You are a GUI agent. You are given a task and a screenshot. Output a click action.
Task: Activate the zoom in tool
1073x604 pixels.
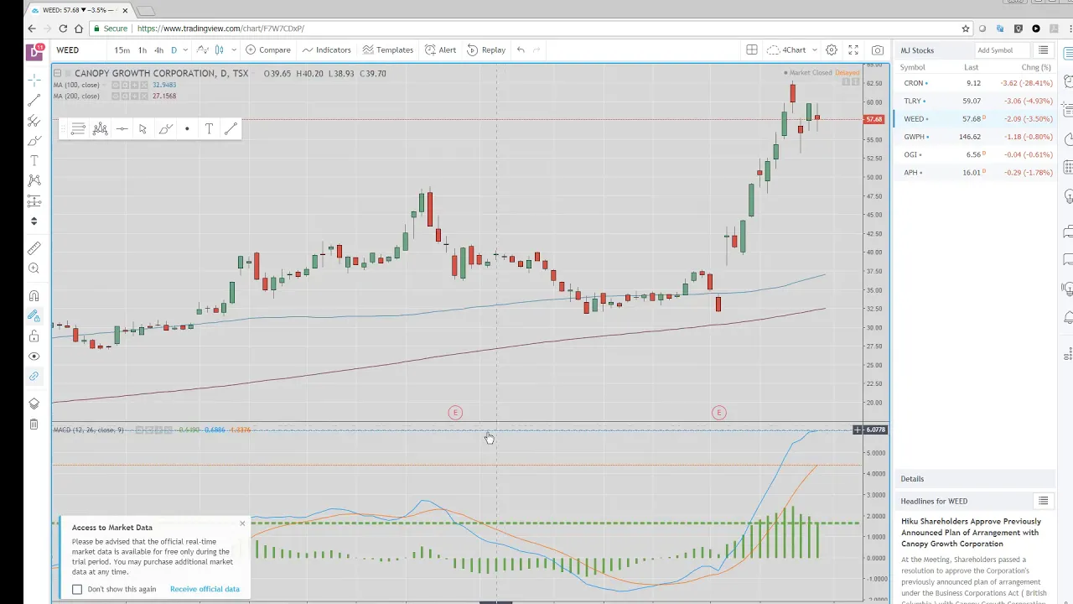click(x=34, y=268)
